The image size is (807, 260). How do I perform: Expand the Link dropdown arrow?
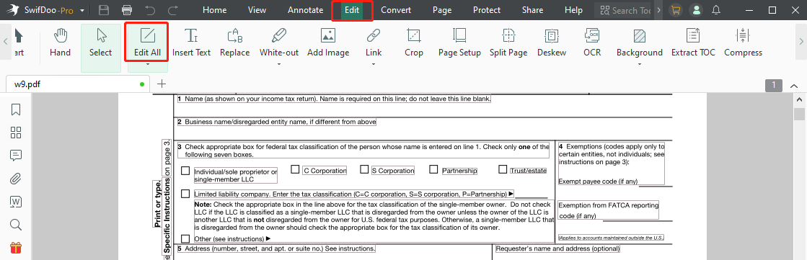coord(373,65)
